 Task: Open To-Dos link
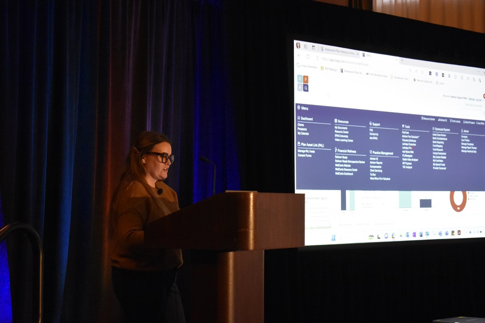pos(373,175)
